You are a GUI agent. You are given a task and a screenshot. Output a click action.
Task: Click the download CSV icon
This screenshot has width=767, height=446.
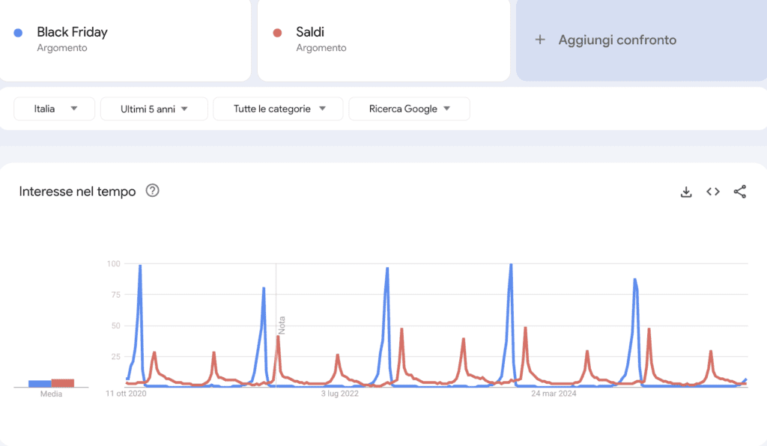(685, 192)
